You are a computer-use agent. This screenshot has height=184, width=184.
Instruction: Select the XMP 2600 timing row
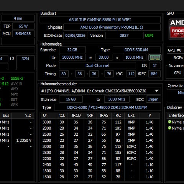(x=100, y=134)
